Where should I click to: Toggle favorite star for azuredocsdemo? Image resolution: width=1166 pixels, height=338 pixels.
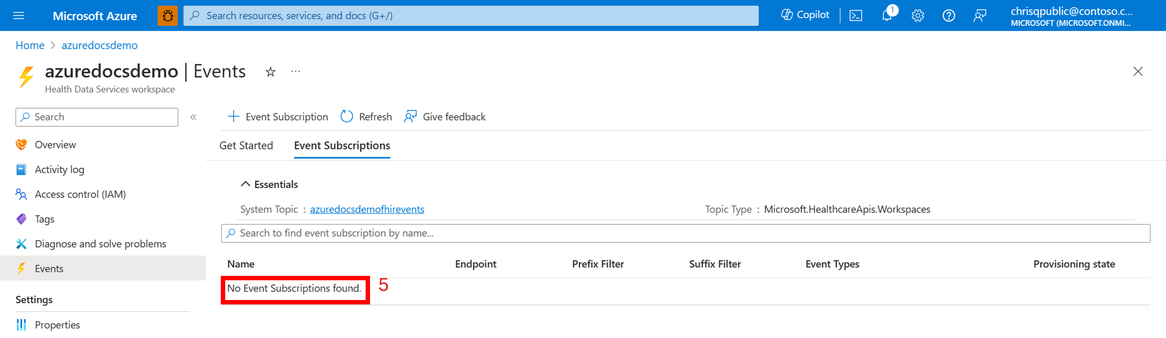click(270, 72)
